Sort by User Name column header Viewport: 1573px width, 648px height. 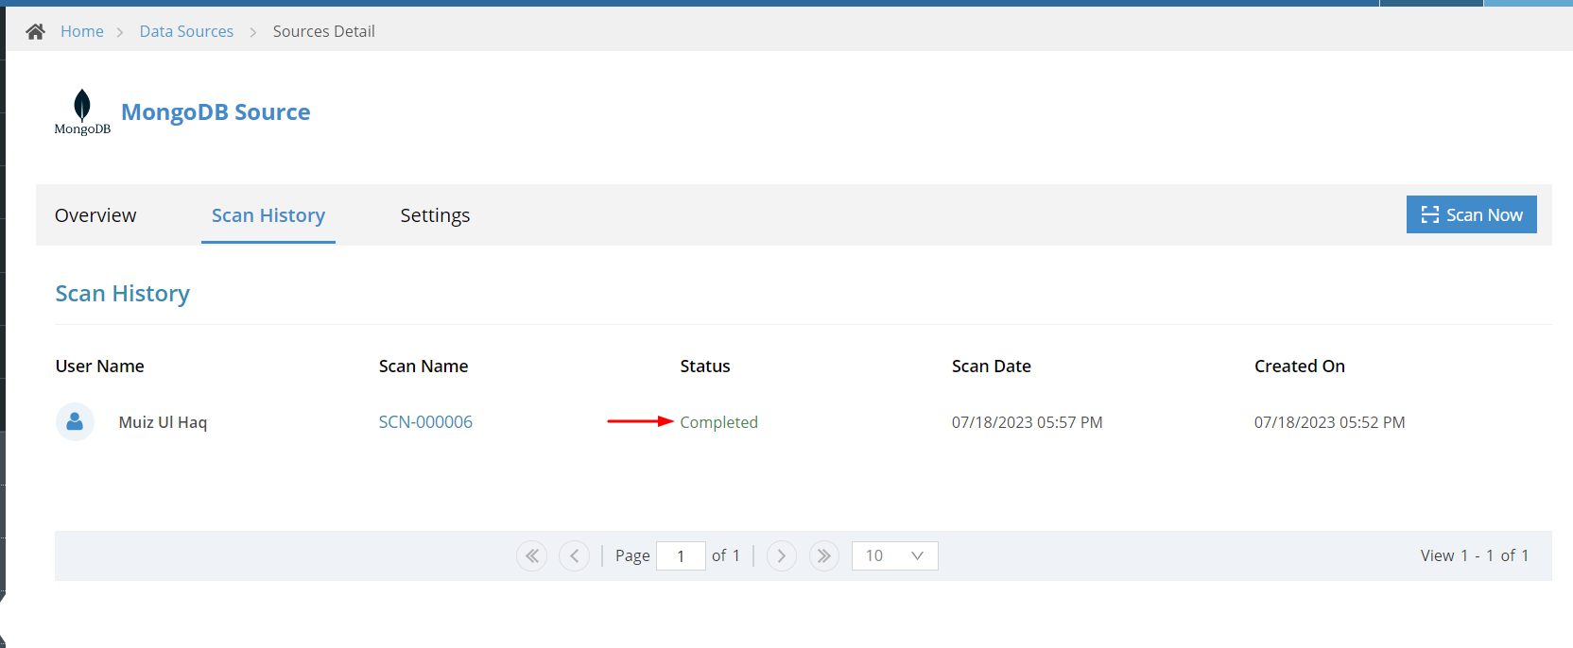pyautogui.click(x=100, y=367)
